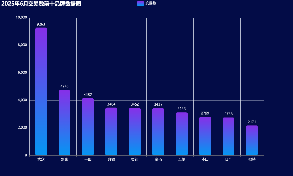
Task: Click the 宝马 axis label
Action: click(158, 159)
